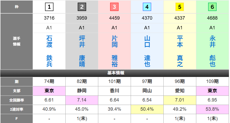This screenshot has width=230, height=123.
Task: Open racer 片岡雅裕 profile link
Action: click(x=114, y=51)
